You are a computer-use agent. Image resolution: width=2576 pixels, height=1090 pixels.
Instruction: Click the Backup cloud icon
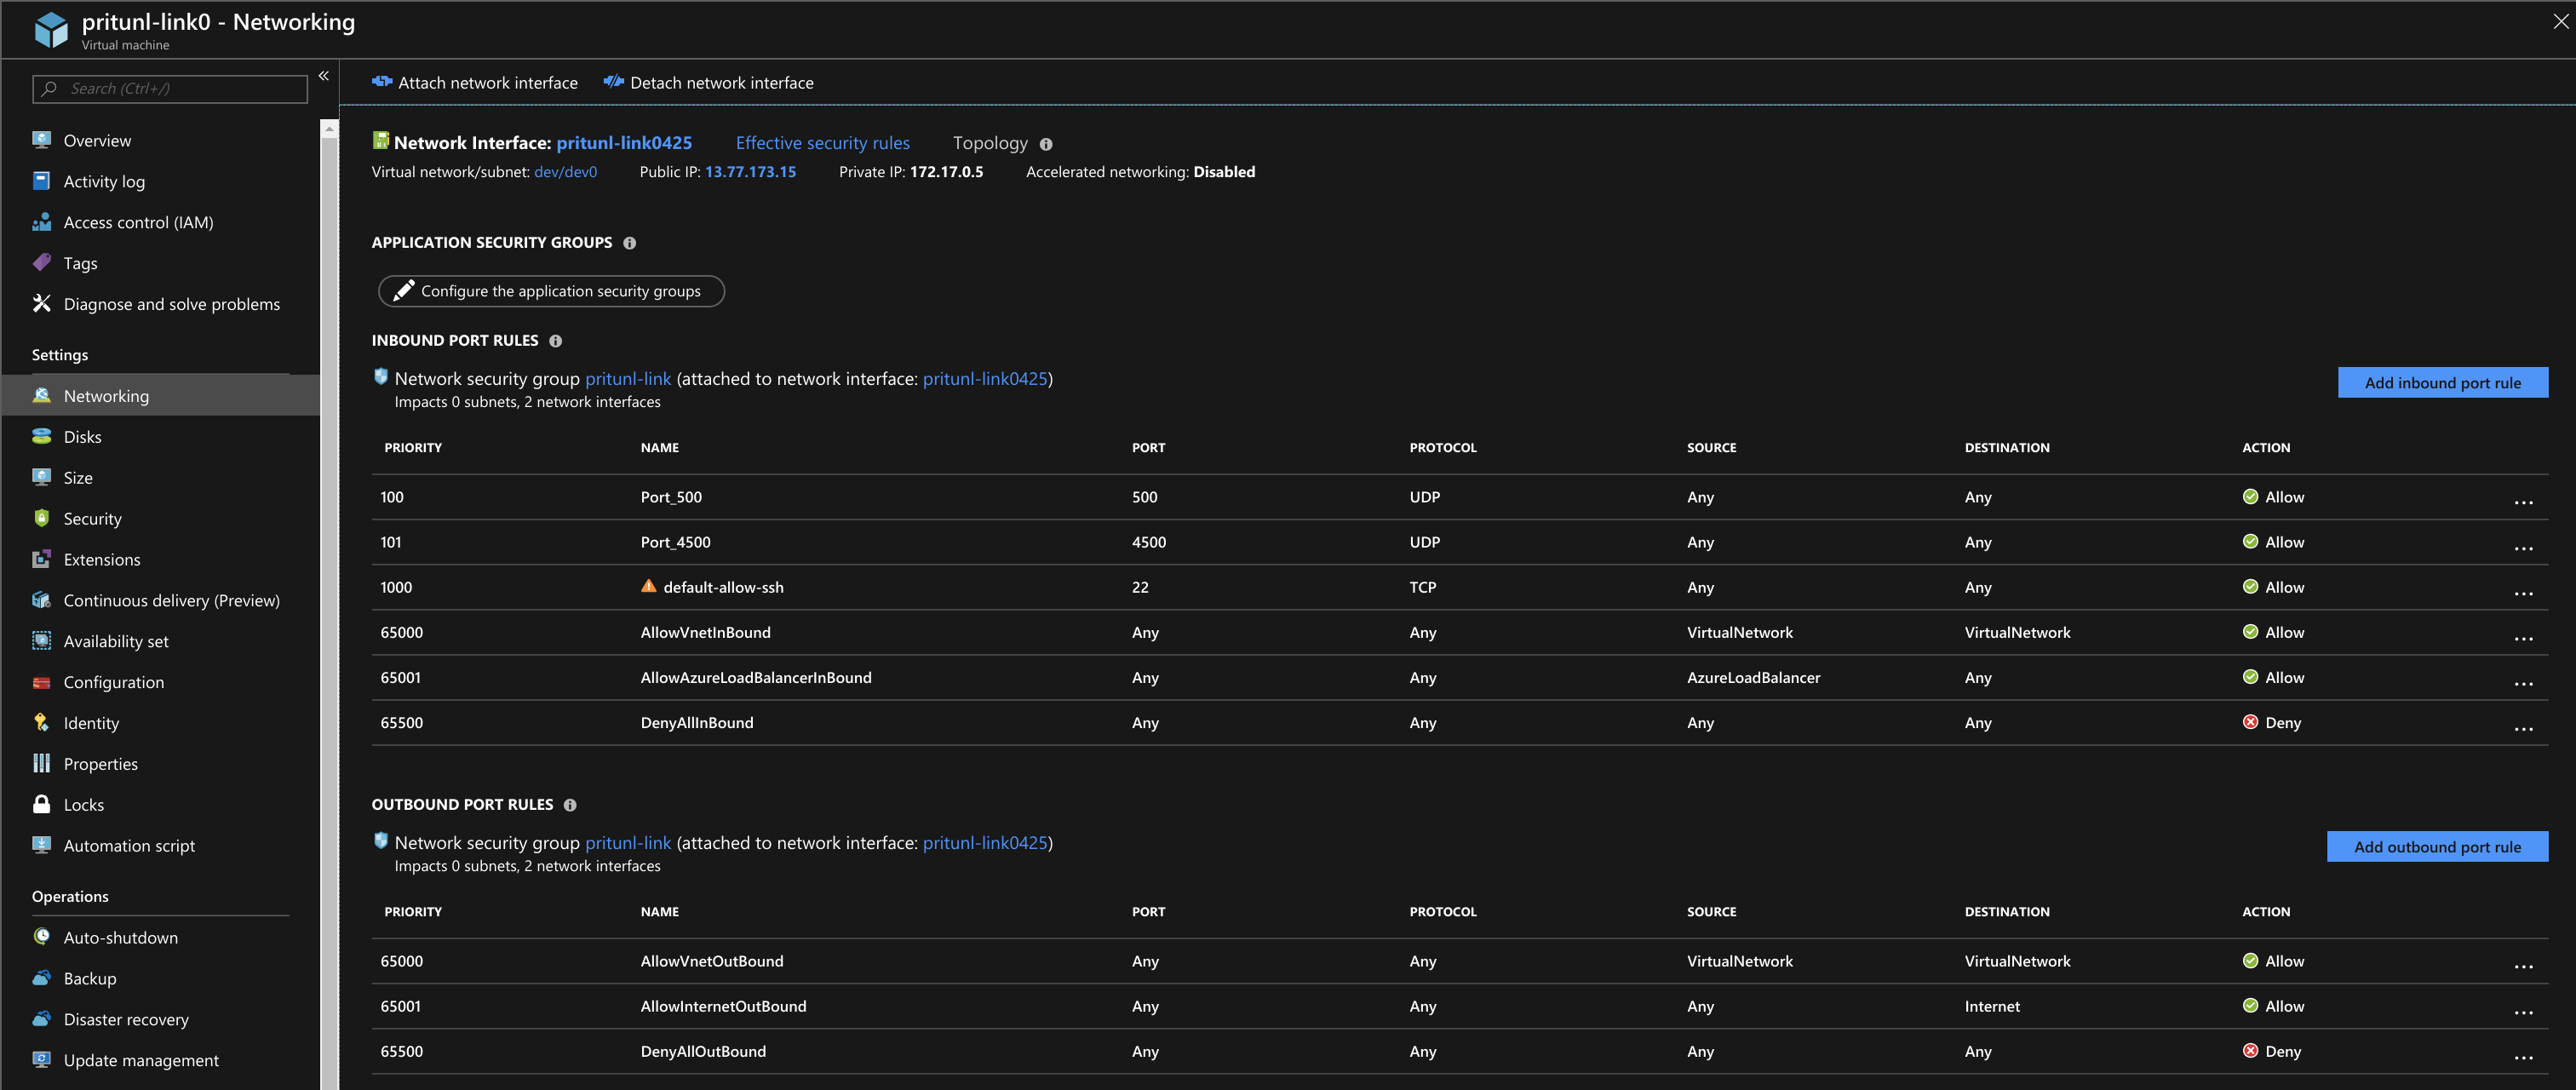tap(41, 978)
